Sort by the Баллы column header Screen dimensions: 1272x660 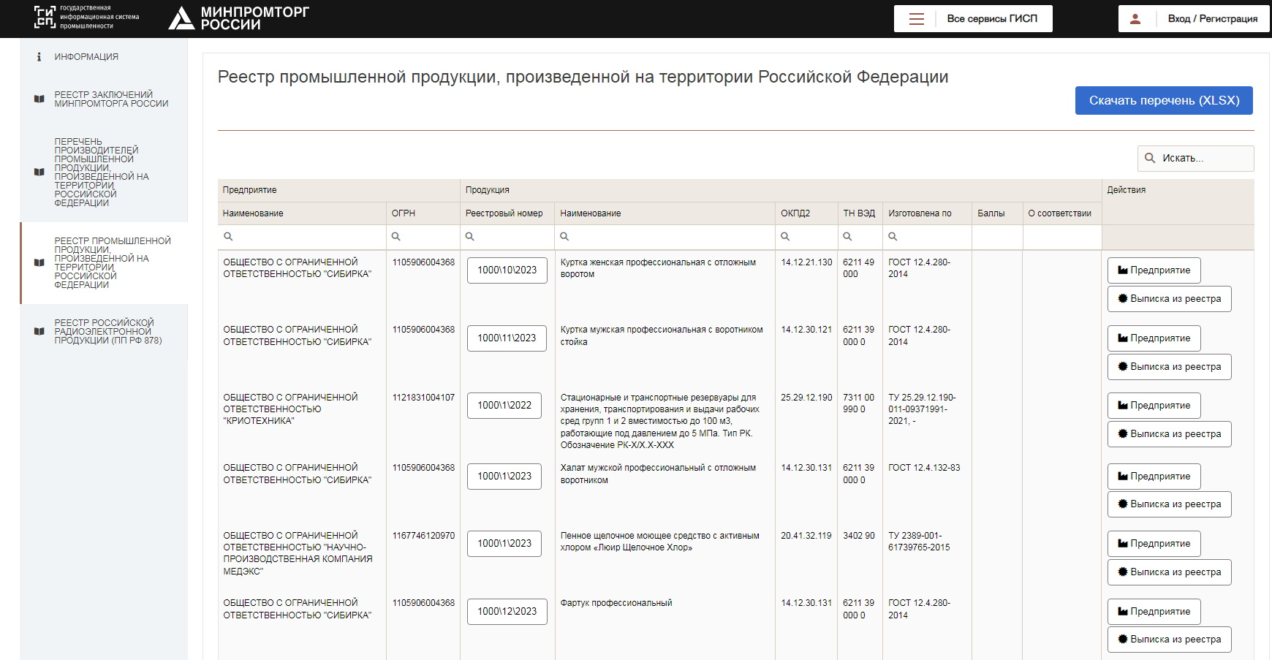click(x=997, y=213)
